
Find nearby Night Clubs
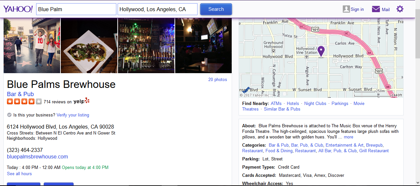click(315, 103)
